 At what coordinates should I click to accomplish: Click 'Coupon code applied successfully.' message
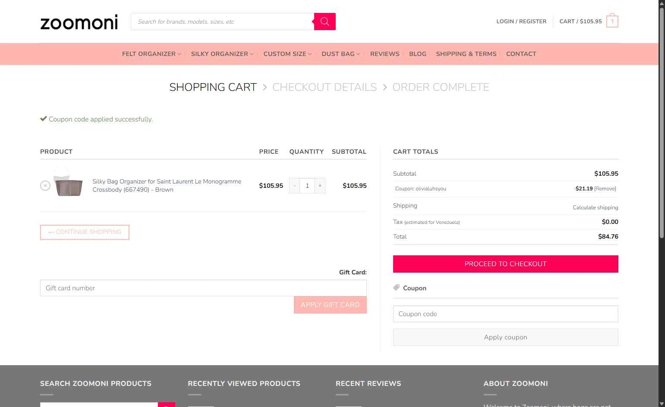point(101,119)
